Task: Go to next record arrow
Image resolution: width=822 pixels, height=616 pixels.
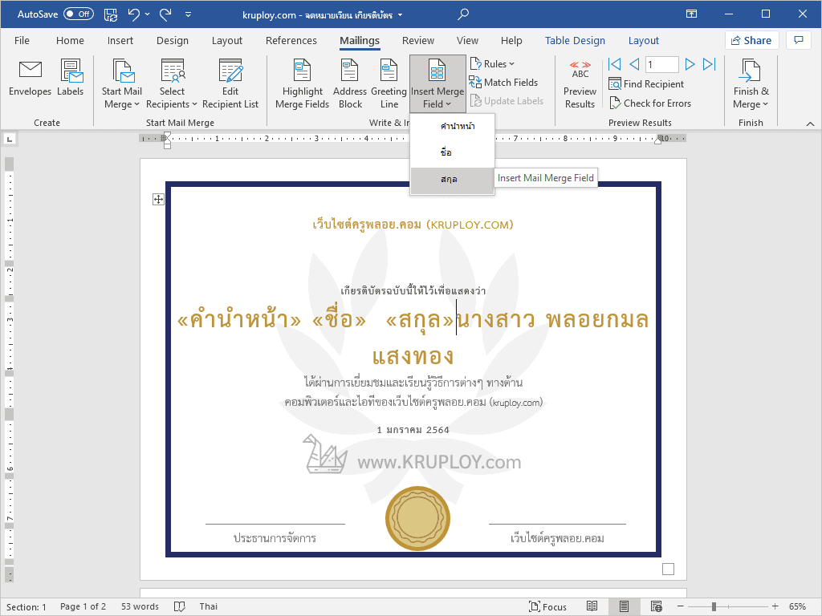Action: [690, 64]
